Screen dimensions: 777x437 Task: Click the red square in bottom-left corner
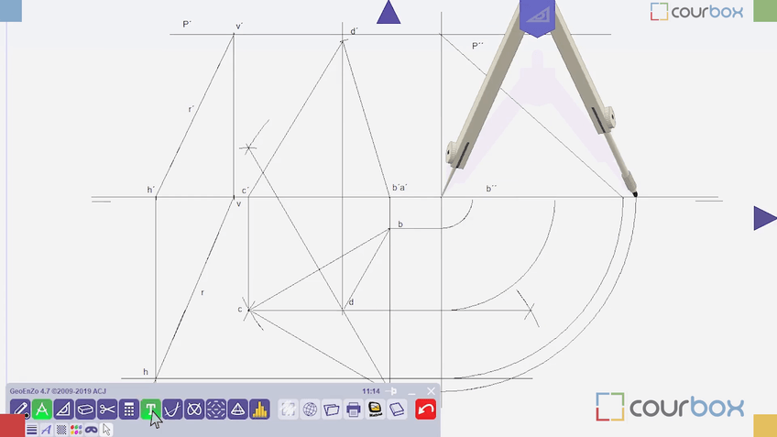(12, 426)
